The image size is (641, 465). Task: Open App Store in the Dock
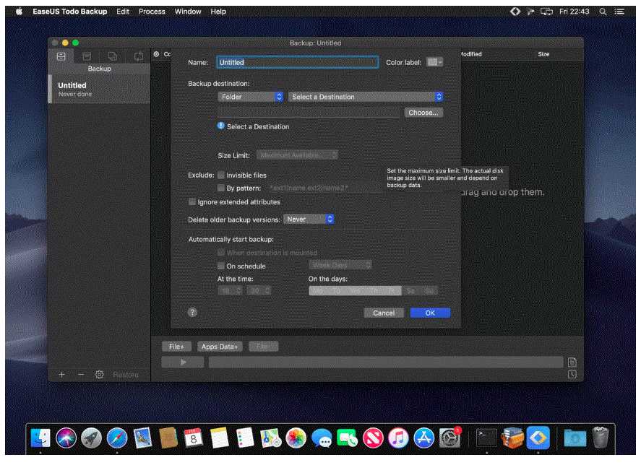[x=424, y=438]
